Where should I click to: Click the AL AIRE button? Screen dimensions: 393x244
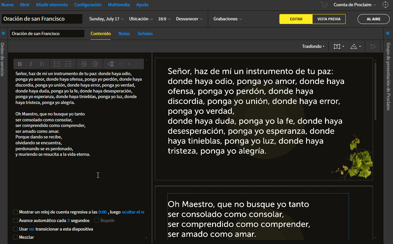373,19
